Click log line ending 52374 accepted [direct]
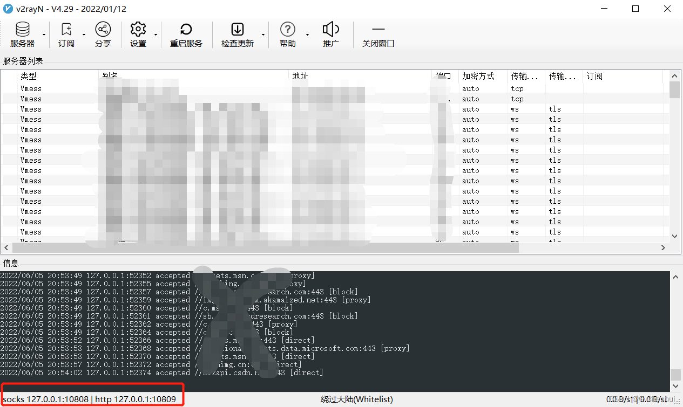The width and height of the screenshot is (683, 407). coord(161,372)
